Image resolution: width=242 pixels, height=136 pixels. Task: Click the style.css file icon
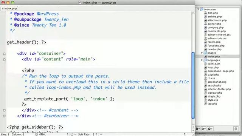205,100
